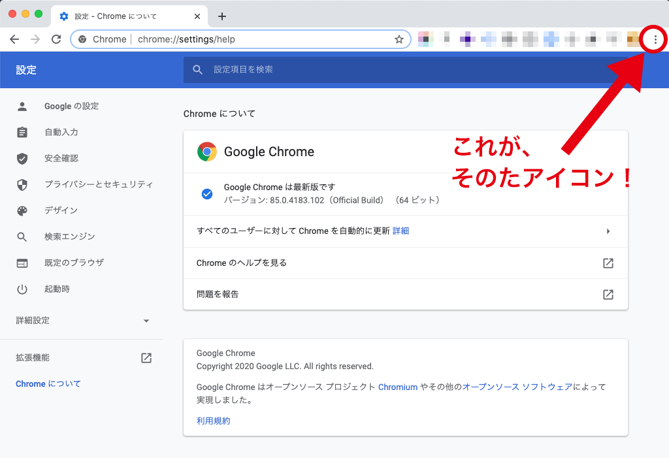Expand 詳細設定 in the sidebar

pos(83,321)
